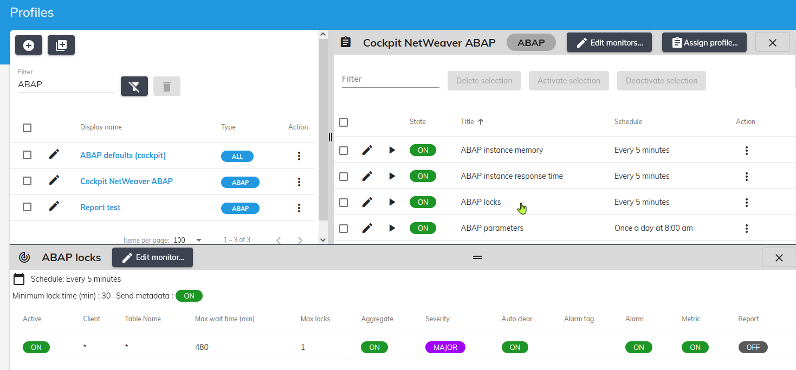Click the pencil icon for Report test profile

(54, 206)
